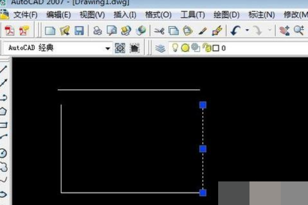Open the 标注(N) menu
Viewport: 308px width, 205px height.
261,15
